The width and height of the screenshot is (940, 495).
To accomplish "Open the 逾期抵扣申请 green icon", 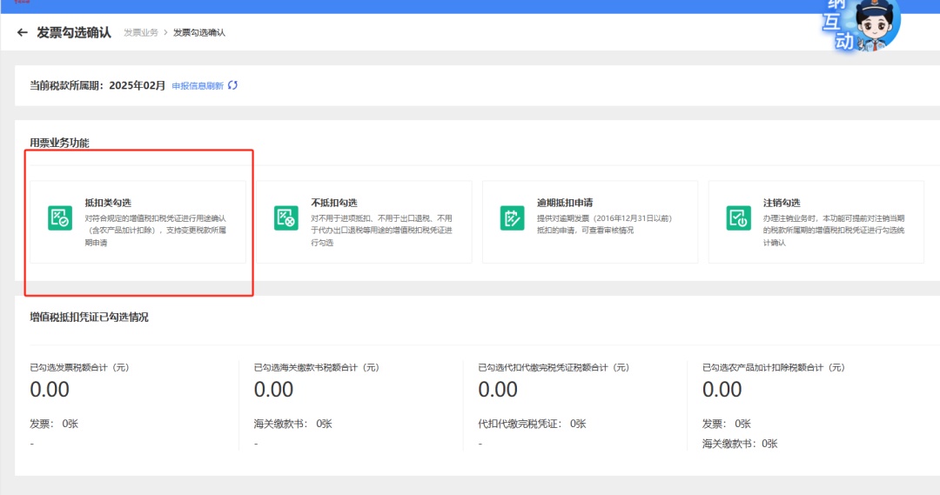I will [512, 217].
